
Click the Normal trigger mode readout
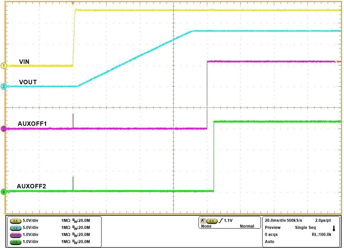247,226
